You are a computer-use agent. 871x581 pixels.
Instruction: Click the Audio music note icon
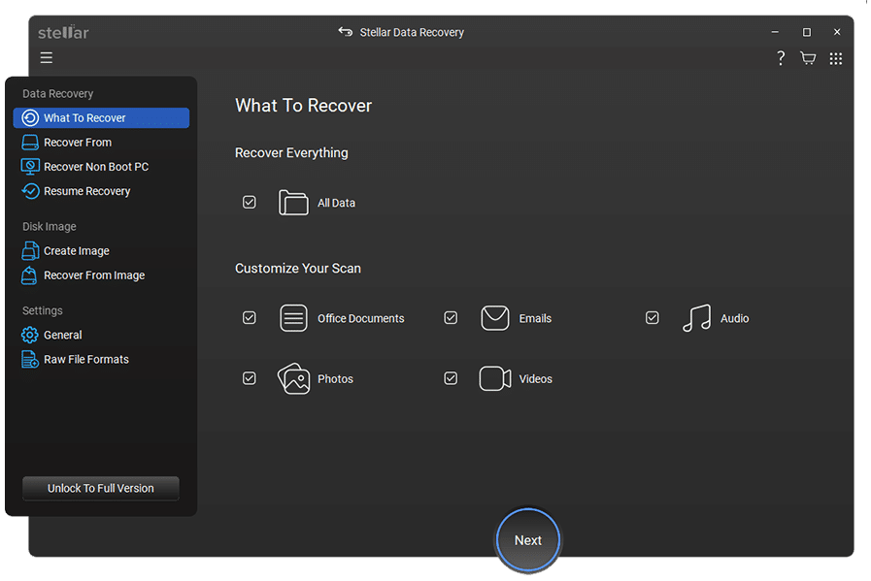[x=696, y=318]
